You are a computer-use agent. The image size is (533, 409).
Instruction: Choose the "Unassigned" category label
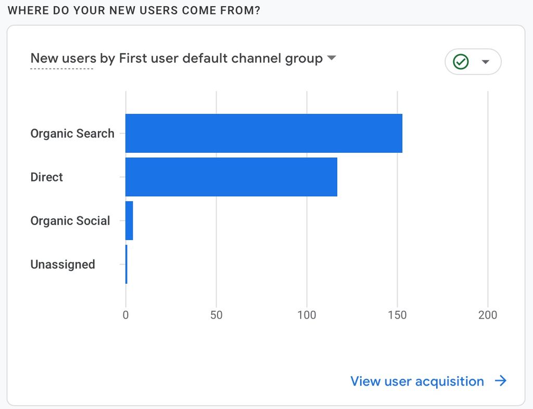[62, 265]
